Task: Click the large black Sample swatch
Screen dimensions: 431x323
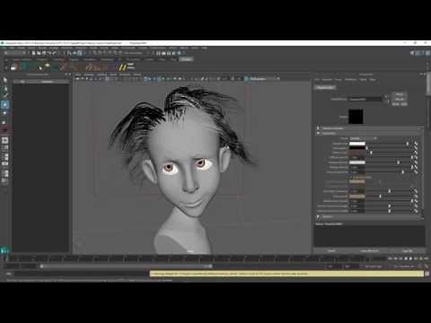Action: click(x=356, y=117)
